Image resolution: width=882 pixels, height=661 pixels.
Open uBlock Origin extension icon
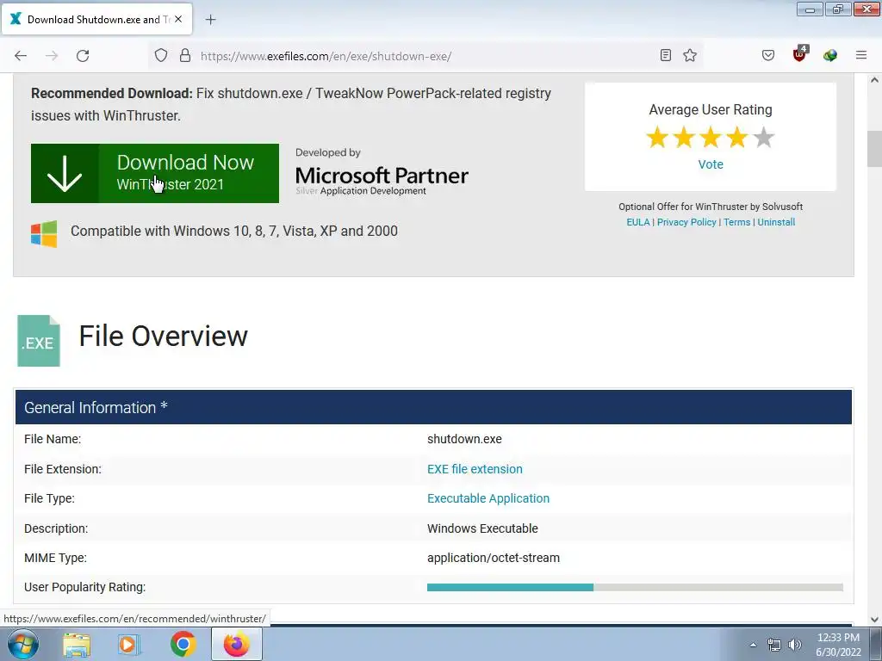tap(799, 54)
